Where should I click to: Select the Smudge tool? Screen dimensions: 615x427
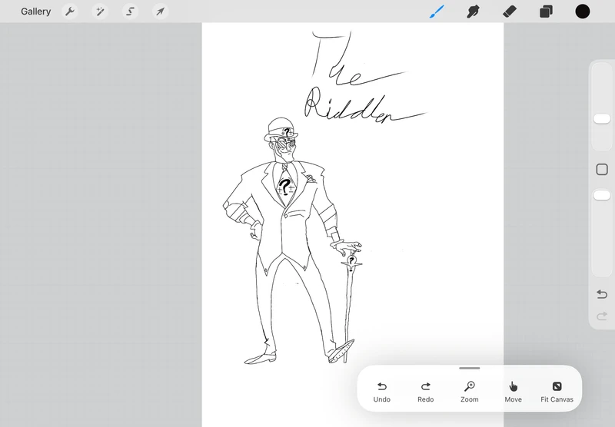coord(474,12)
